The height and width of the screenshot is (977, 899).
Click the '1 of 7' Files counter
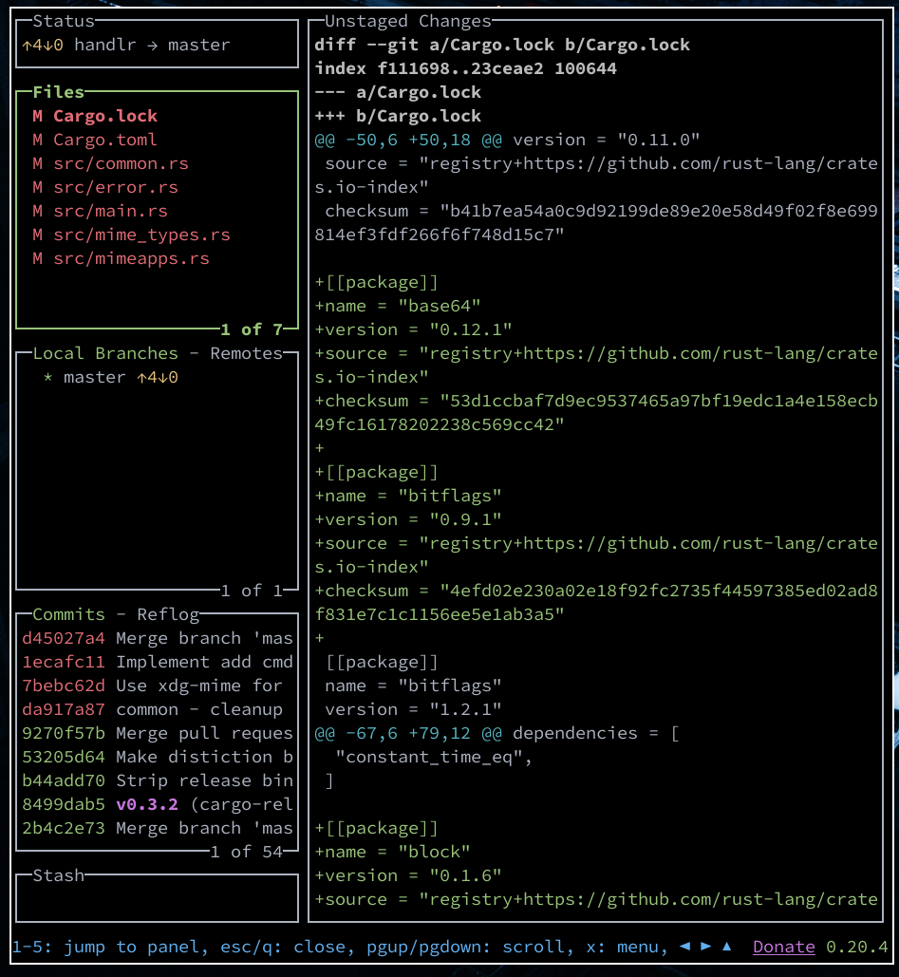(x=251, y=329)
